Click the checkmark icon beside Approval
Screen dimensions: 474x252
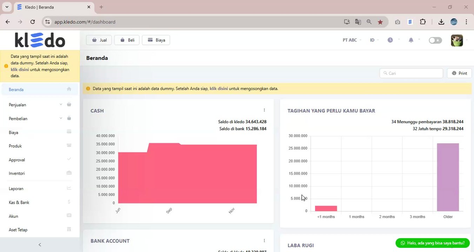click(69, 159)
